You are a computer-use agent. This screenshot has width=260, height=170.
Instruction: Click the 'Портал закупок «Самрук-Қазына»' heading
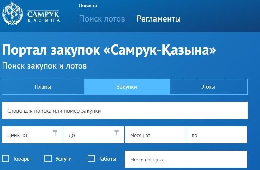click(109, 50)
